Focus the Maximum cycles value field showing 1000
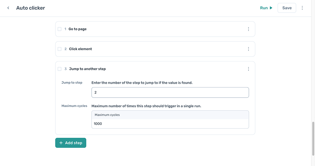315x166 pixels. point(170,124)
